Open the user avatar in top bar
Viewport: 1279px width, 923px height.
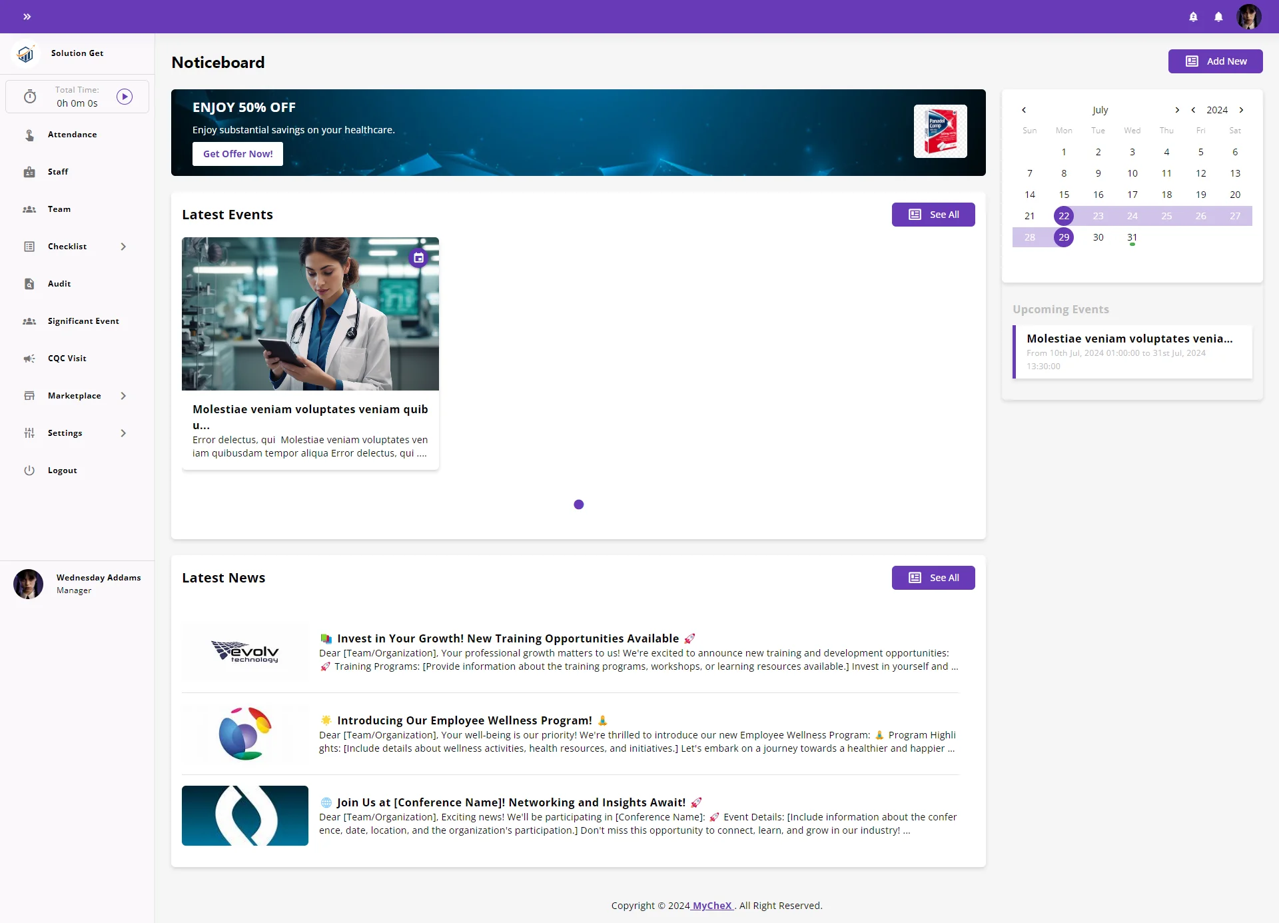coord(1248,17)
